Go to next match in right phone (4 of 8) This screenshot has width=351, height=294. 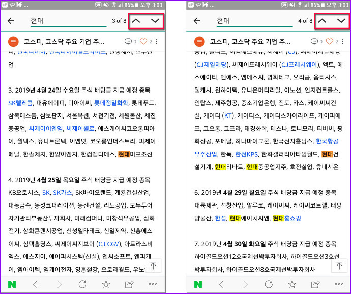click(x=341, y=21)
